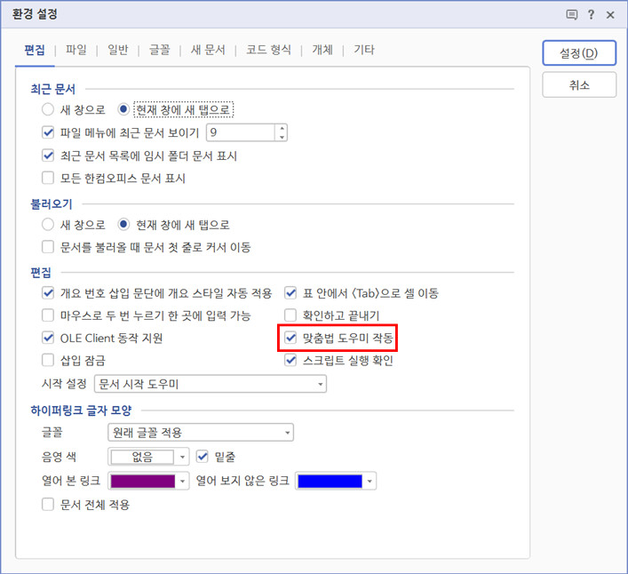Toggle 표 안에서 Tab으로 셀 이동
This screenshot has height=574, width=628.
pyautogui.click(x=290, y=293)
